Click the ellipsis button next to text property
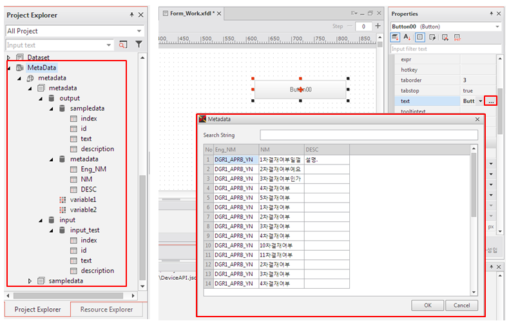The height and width of the screenshot is (323, 509). [492, 101]
